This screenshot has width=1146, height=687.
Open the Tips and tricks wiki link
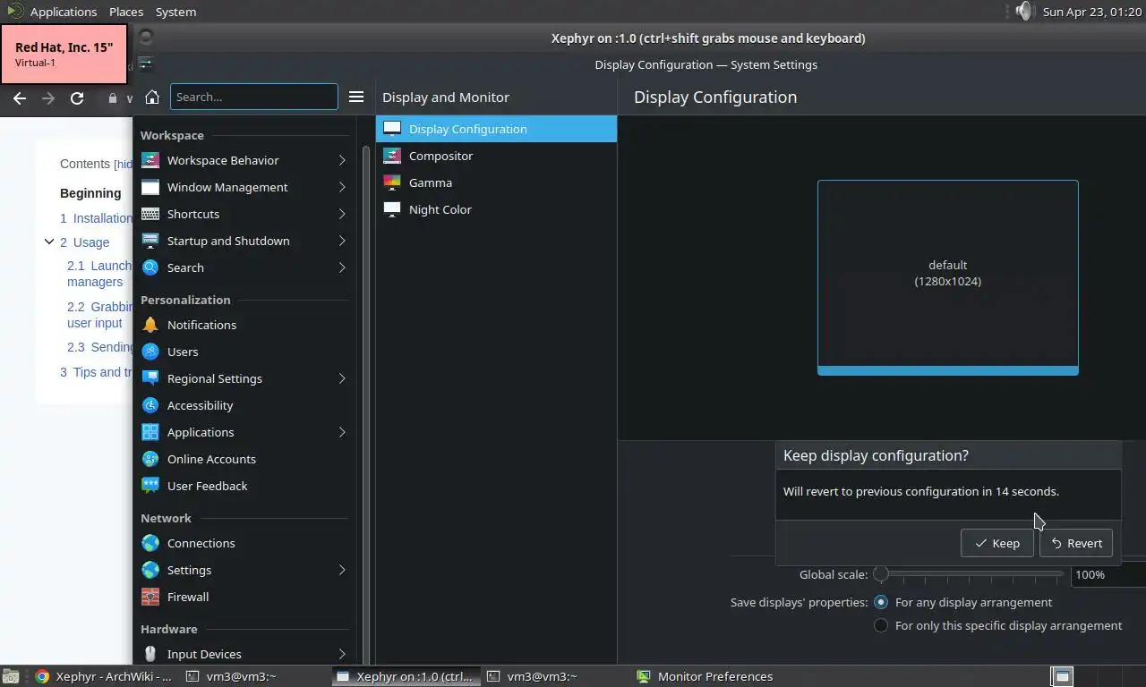(96, 372)
